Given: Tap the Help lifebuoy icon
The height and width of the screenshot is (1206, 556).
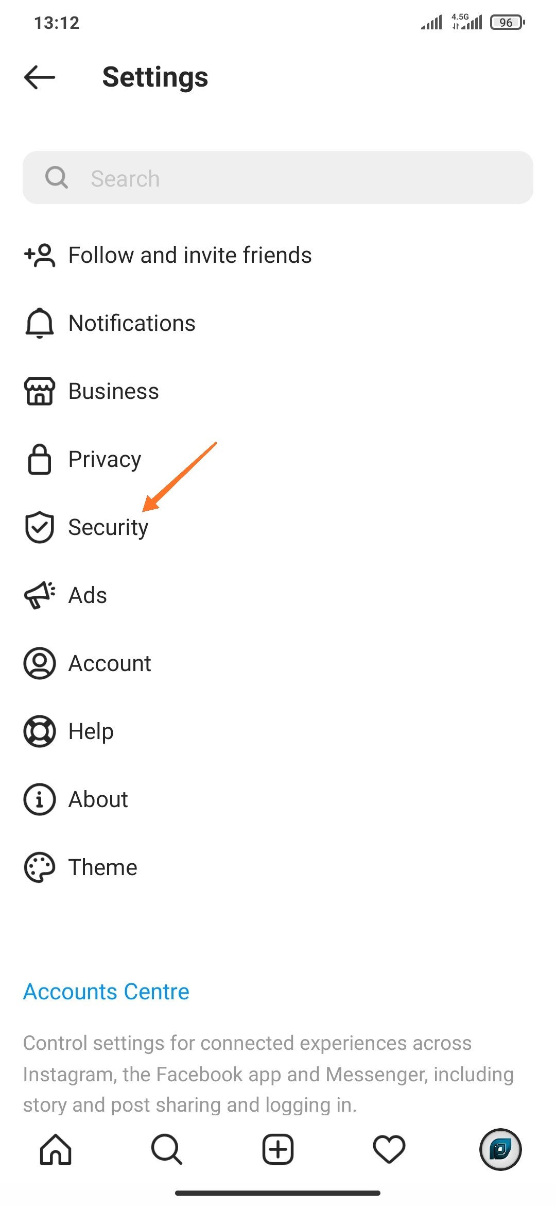Looking at the screenshot, I should [x=40, y=731].
